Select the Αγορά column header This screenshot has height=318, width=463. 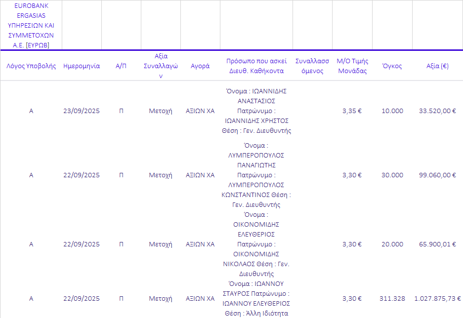point(200,66)
